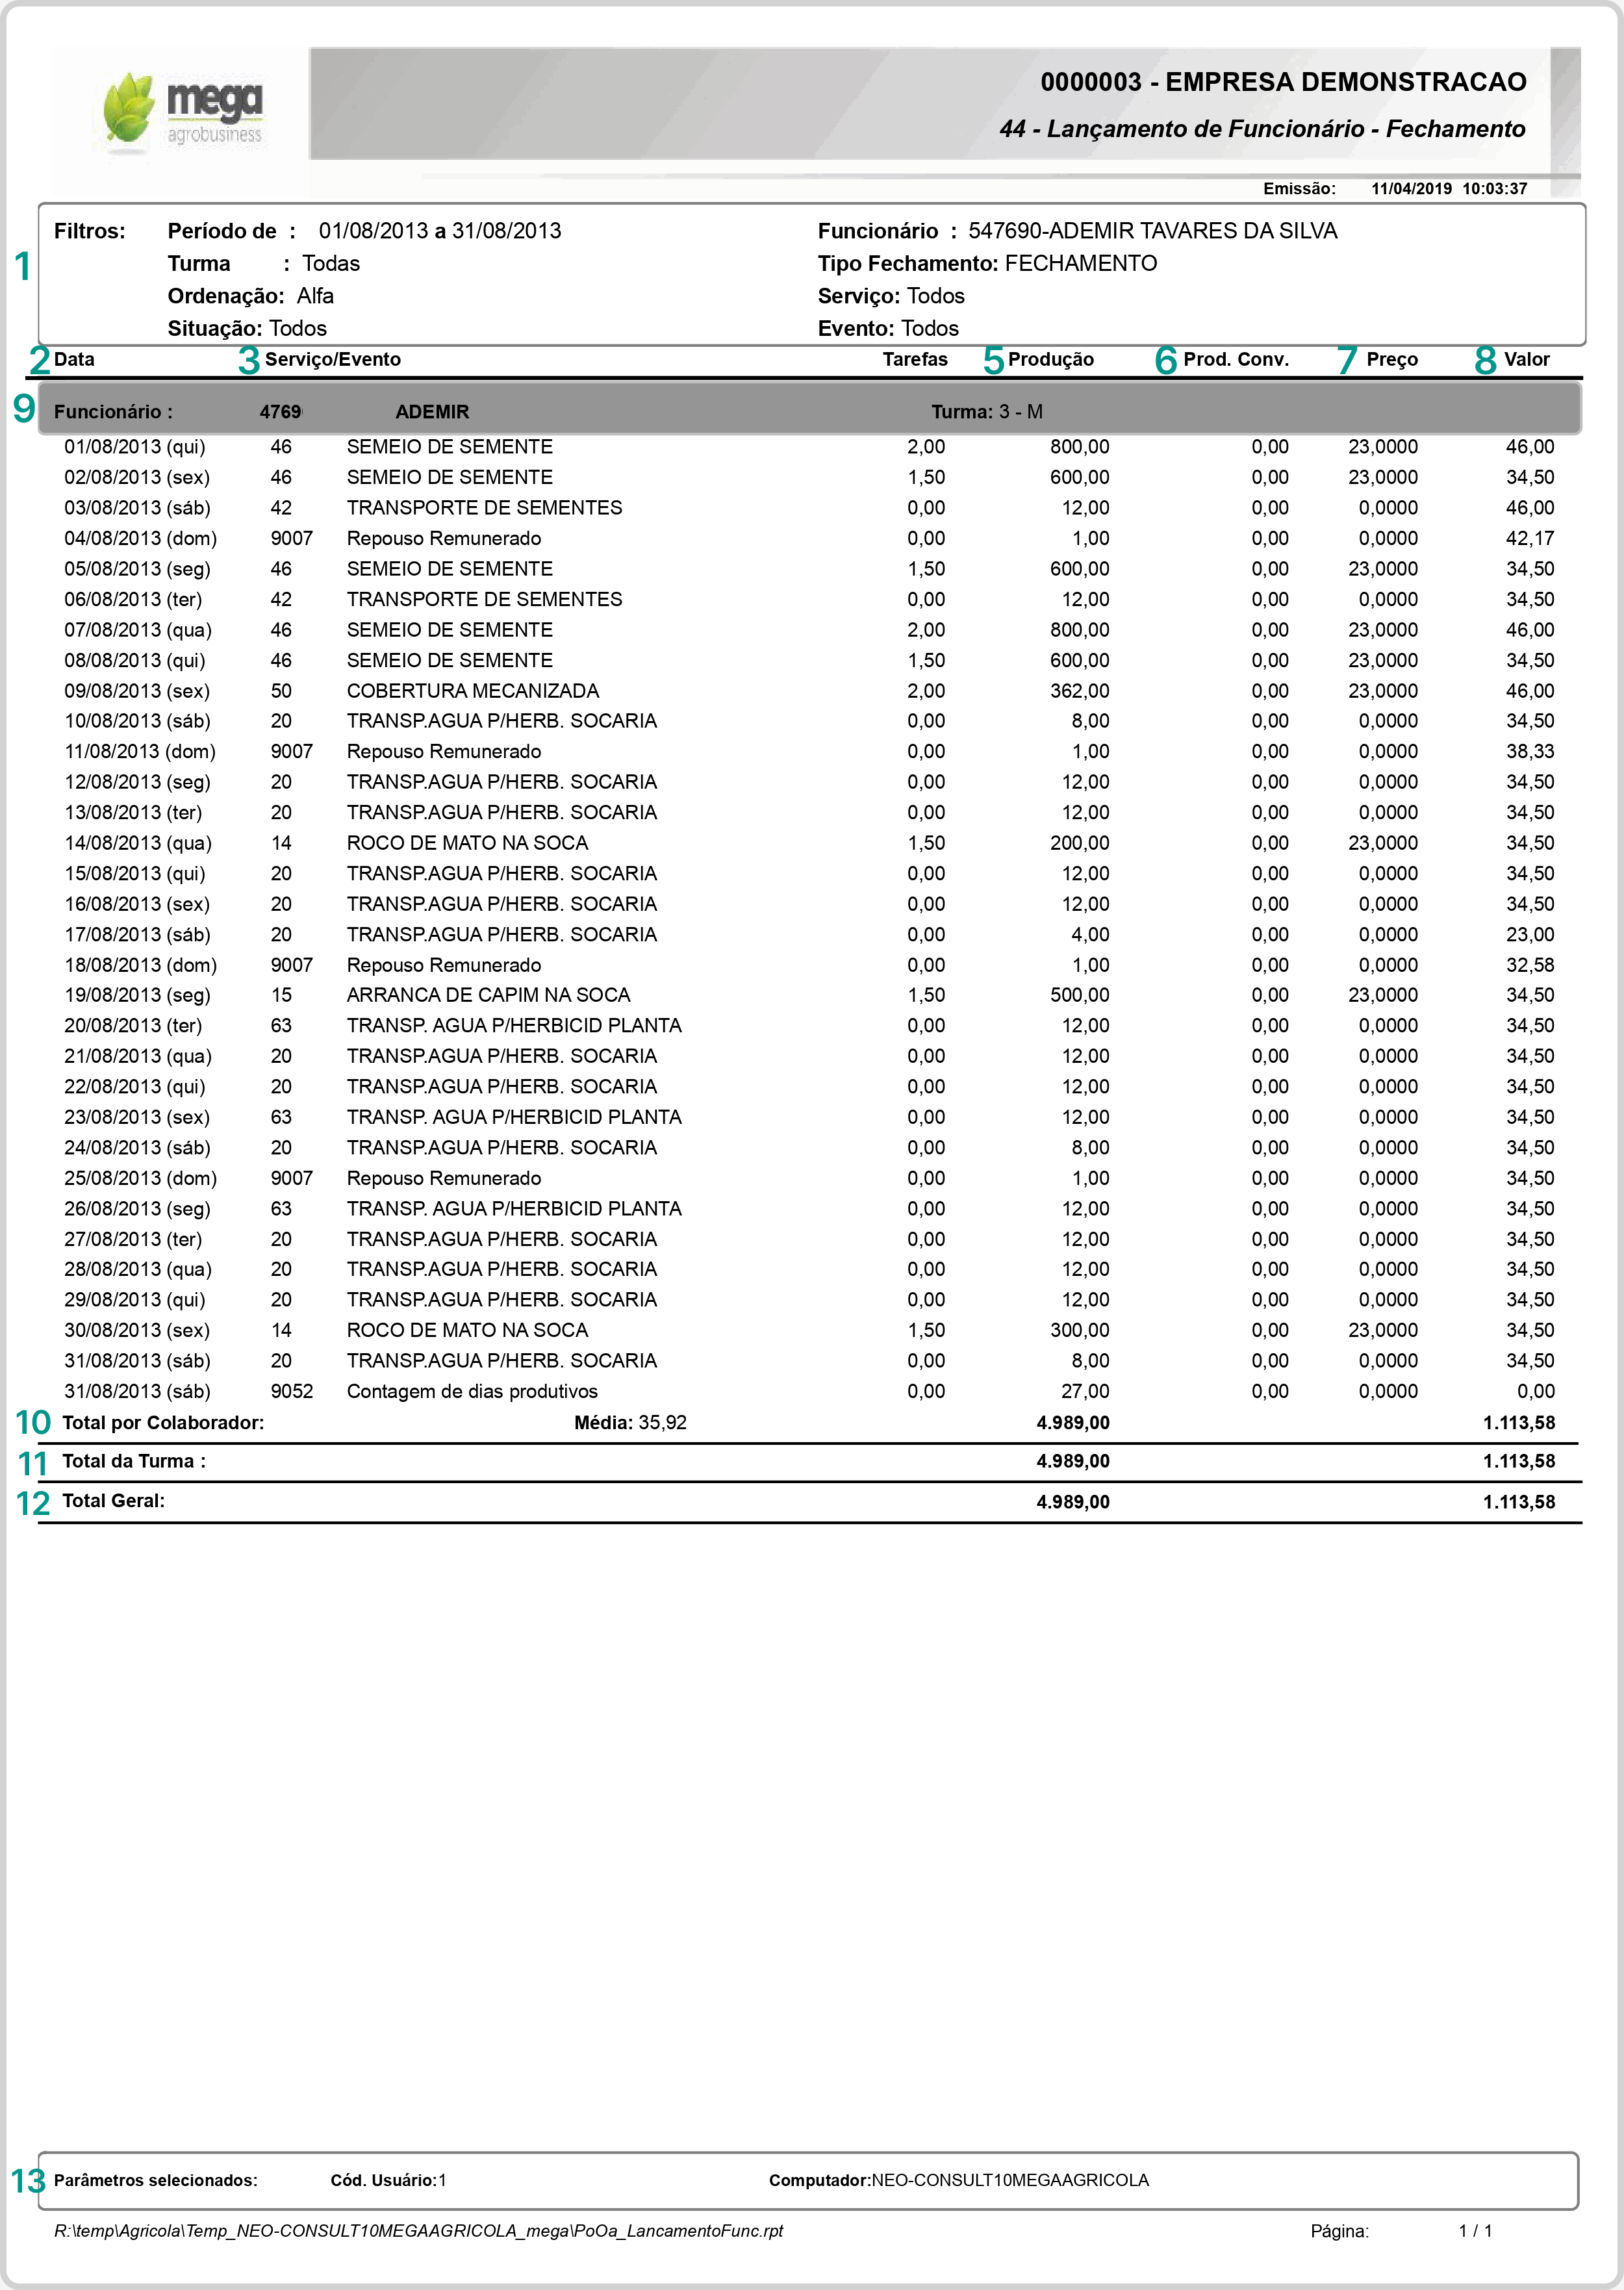Viewport: 1624px width, 2290px height.
Task: Click the number 3 marker next to Serviço/Evento
Action: (x=249, y=360)
